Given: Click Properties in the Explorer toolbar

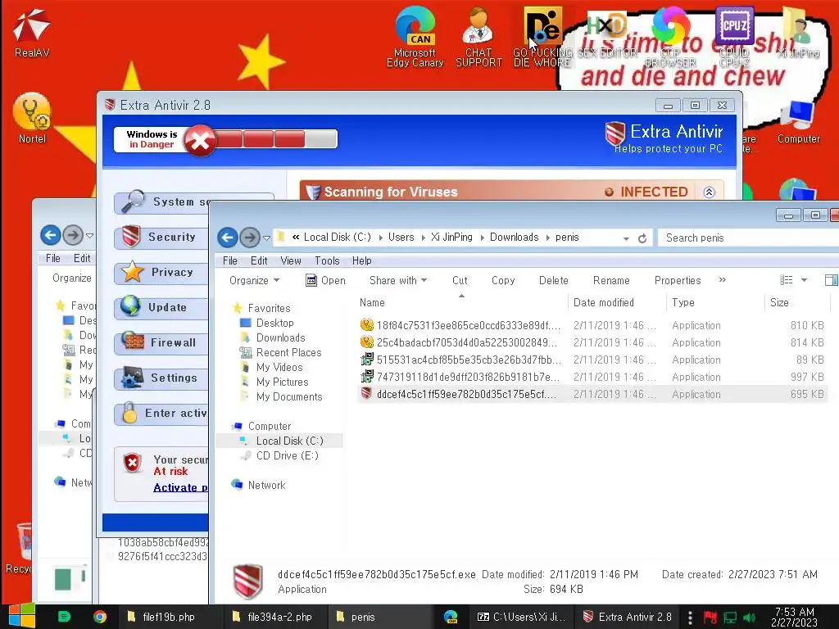Looking at the screenshot, I should [x=678, y=280].
